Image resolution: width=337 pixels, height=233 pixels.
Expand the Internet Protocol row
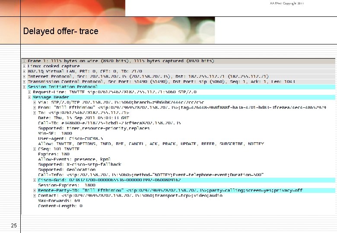click(x=24, y=77)
